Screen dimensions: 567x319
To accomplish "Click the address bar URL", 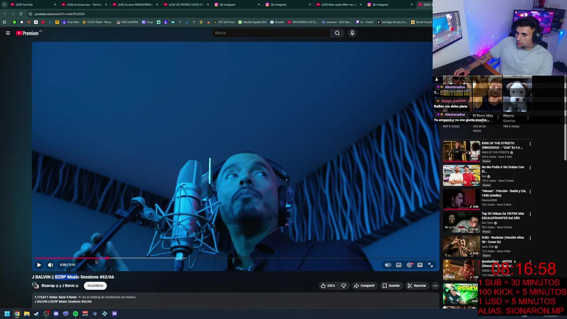I will pos(59,14).
